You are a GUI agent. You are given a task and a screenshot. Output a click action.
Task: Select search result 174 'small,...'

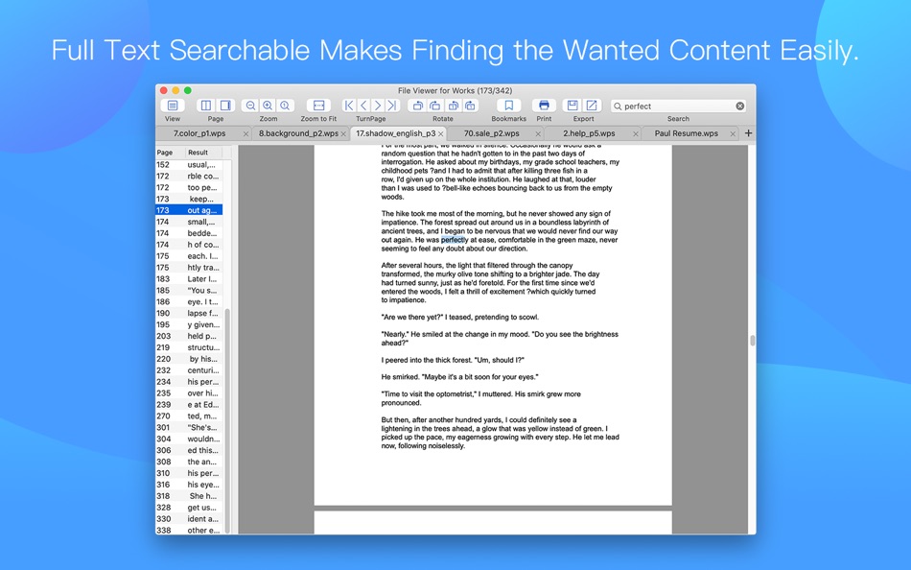click(189, 222)
